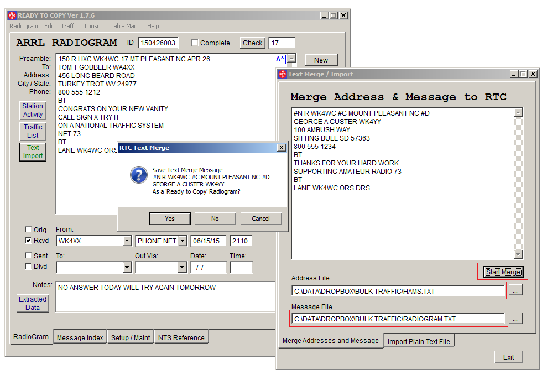547x374 pixels.
Task: Click No in RTC Text Merge dialog
Action: (215, 219)
